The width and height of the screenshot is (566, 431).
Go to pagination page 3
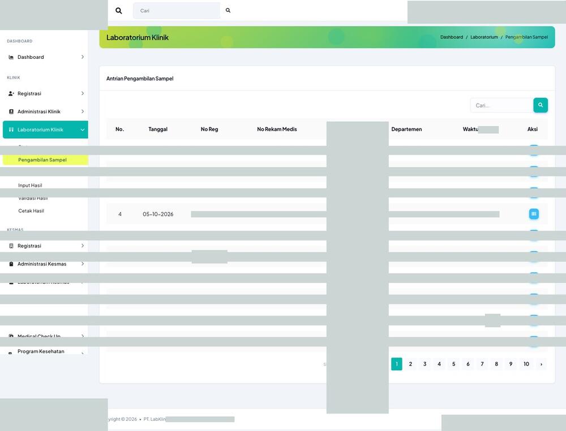click(425, 364)
